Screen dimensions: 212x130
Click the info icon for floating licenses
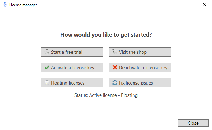(47, 83)
